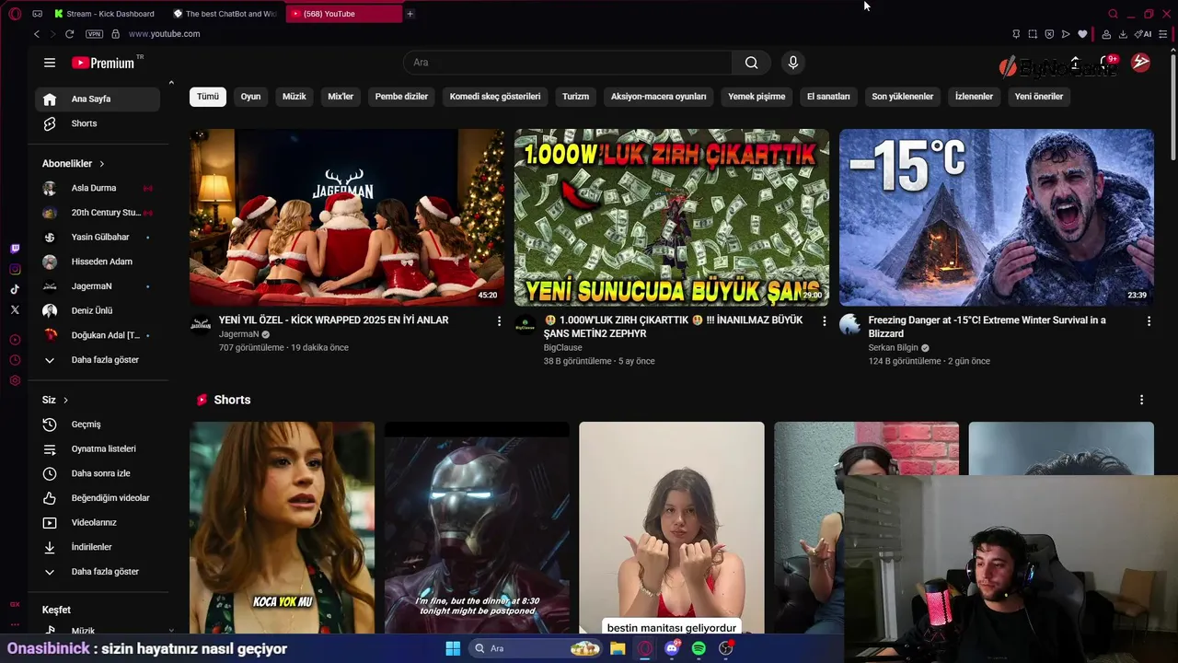Viewport: 1178px width, 663px height.
Task: Switch to The best ChatBot tab
Action: [225, 14]
